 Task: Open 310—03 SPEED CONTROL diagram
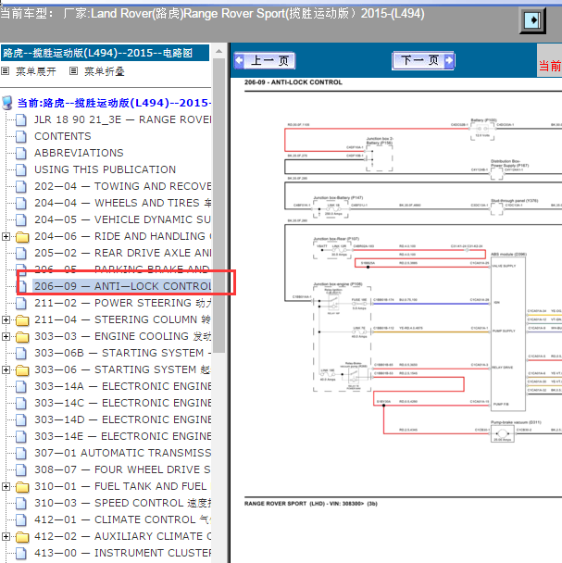click(122, 503)
